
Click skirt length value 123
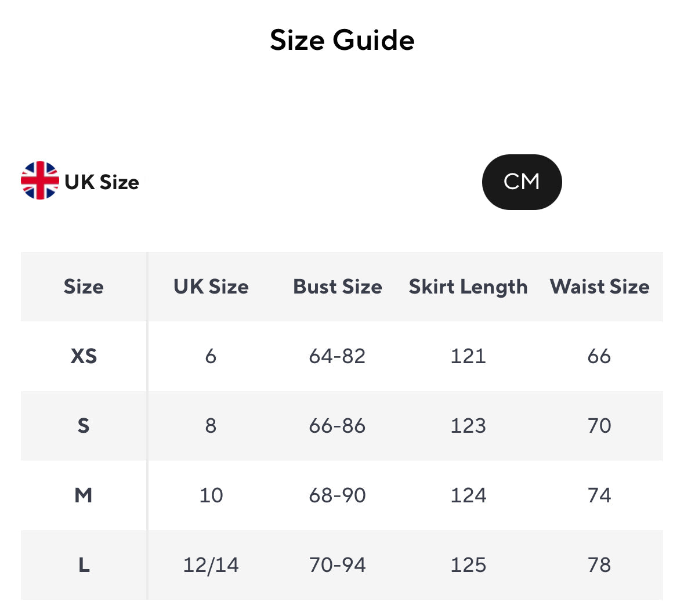tap(468, 426)
